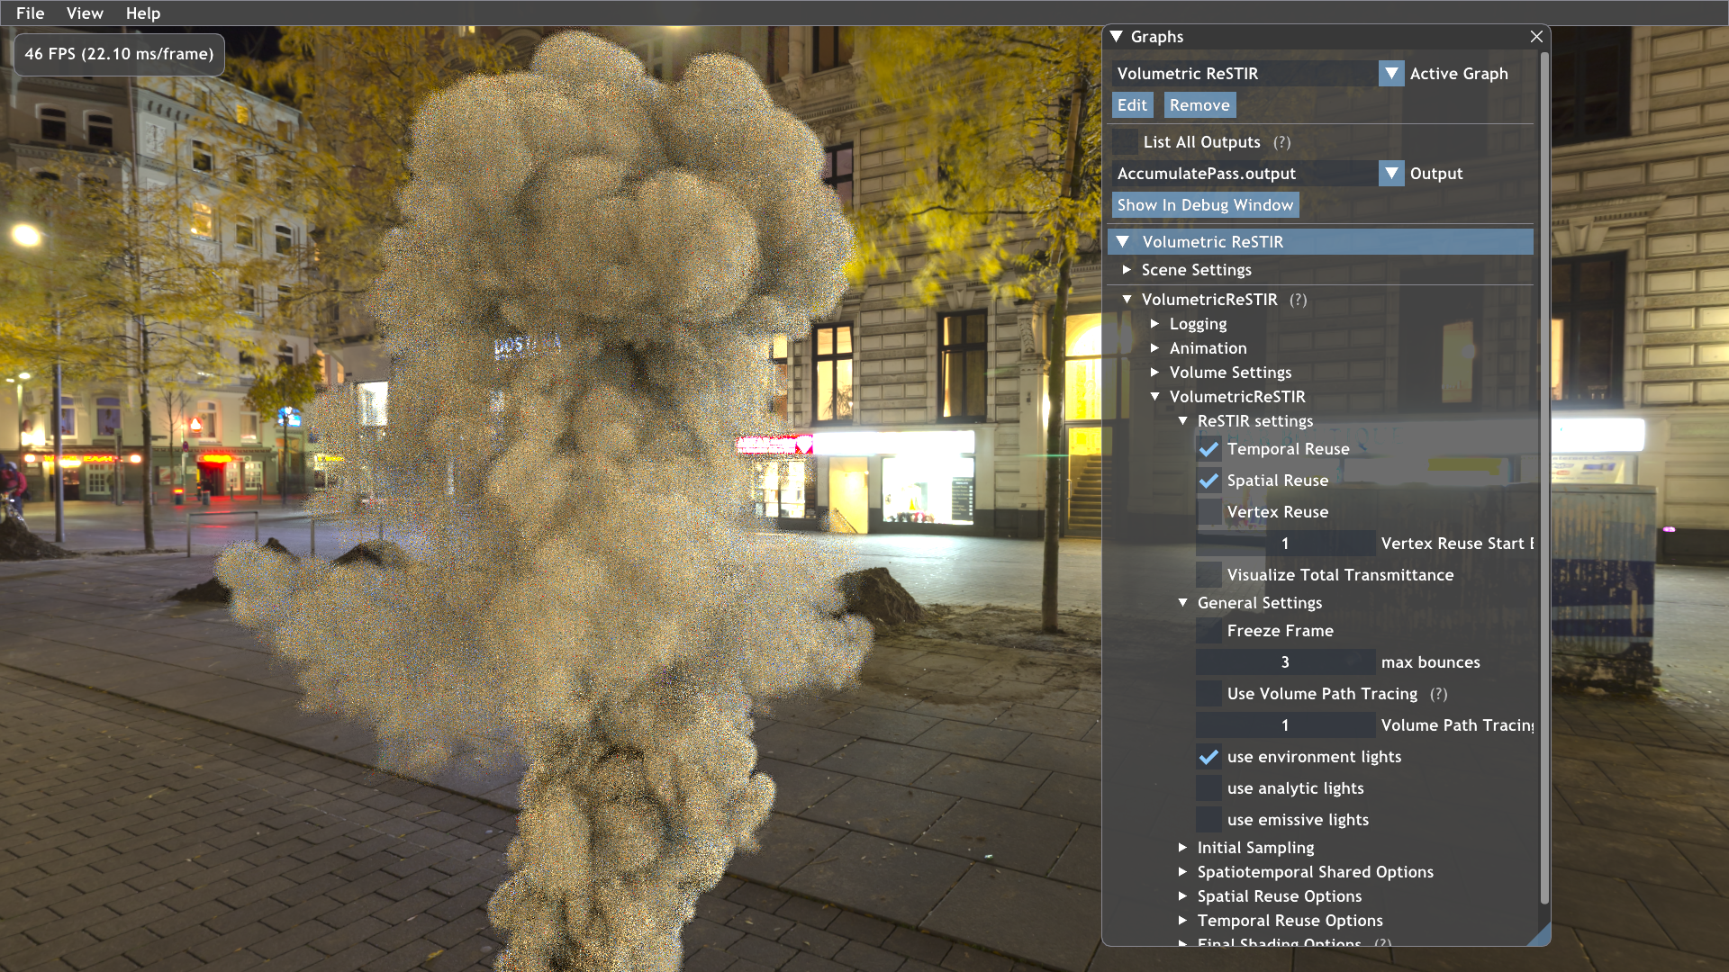Enable the Vertex Reuse checkbox

pos(1208,512)
